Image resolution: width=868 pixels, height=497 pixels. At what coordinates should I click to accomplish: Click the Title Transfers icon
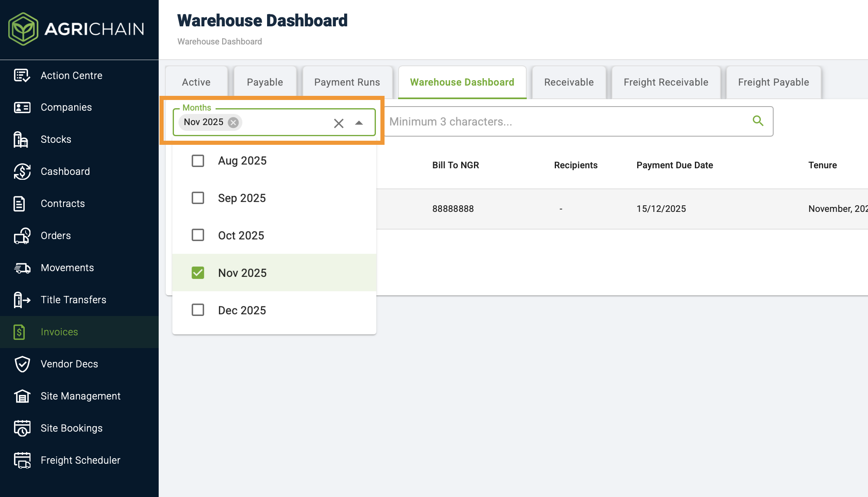22,300
